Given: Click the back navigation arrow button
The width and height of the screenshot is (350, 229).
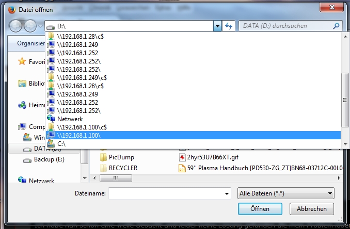Looking at the screenshot, I should point(15,26).
